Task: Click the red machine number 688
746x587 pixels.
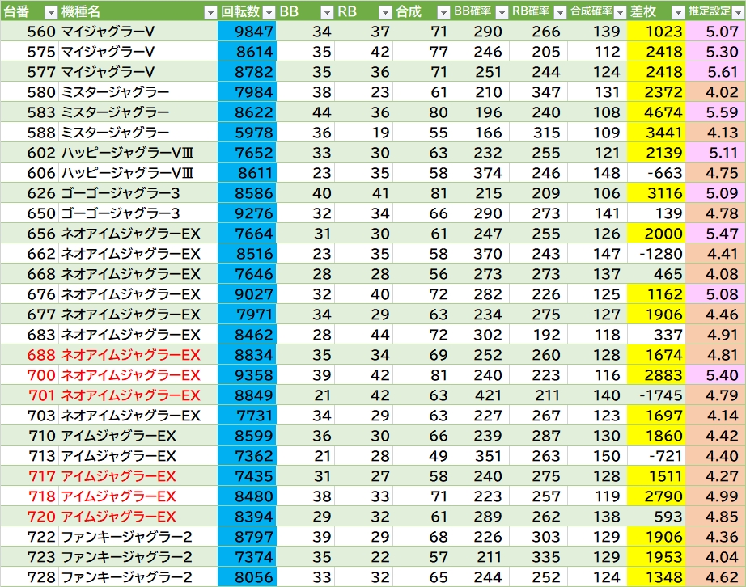Action: 41,355
